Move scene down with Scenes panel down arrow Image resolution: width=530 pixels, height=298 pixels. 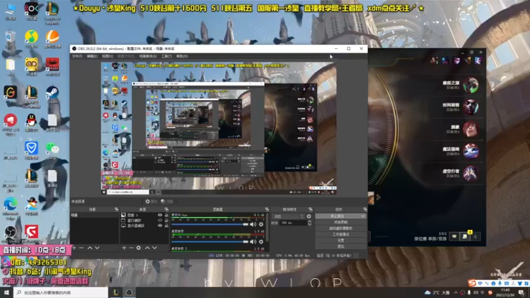tap(97, 248)
